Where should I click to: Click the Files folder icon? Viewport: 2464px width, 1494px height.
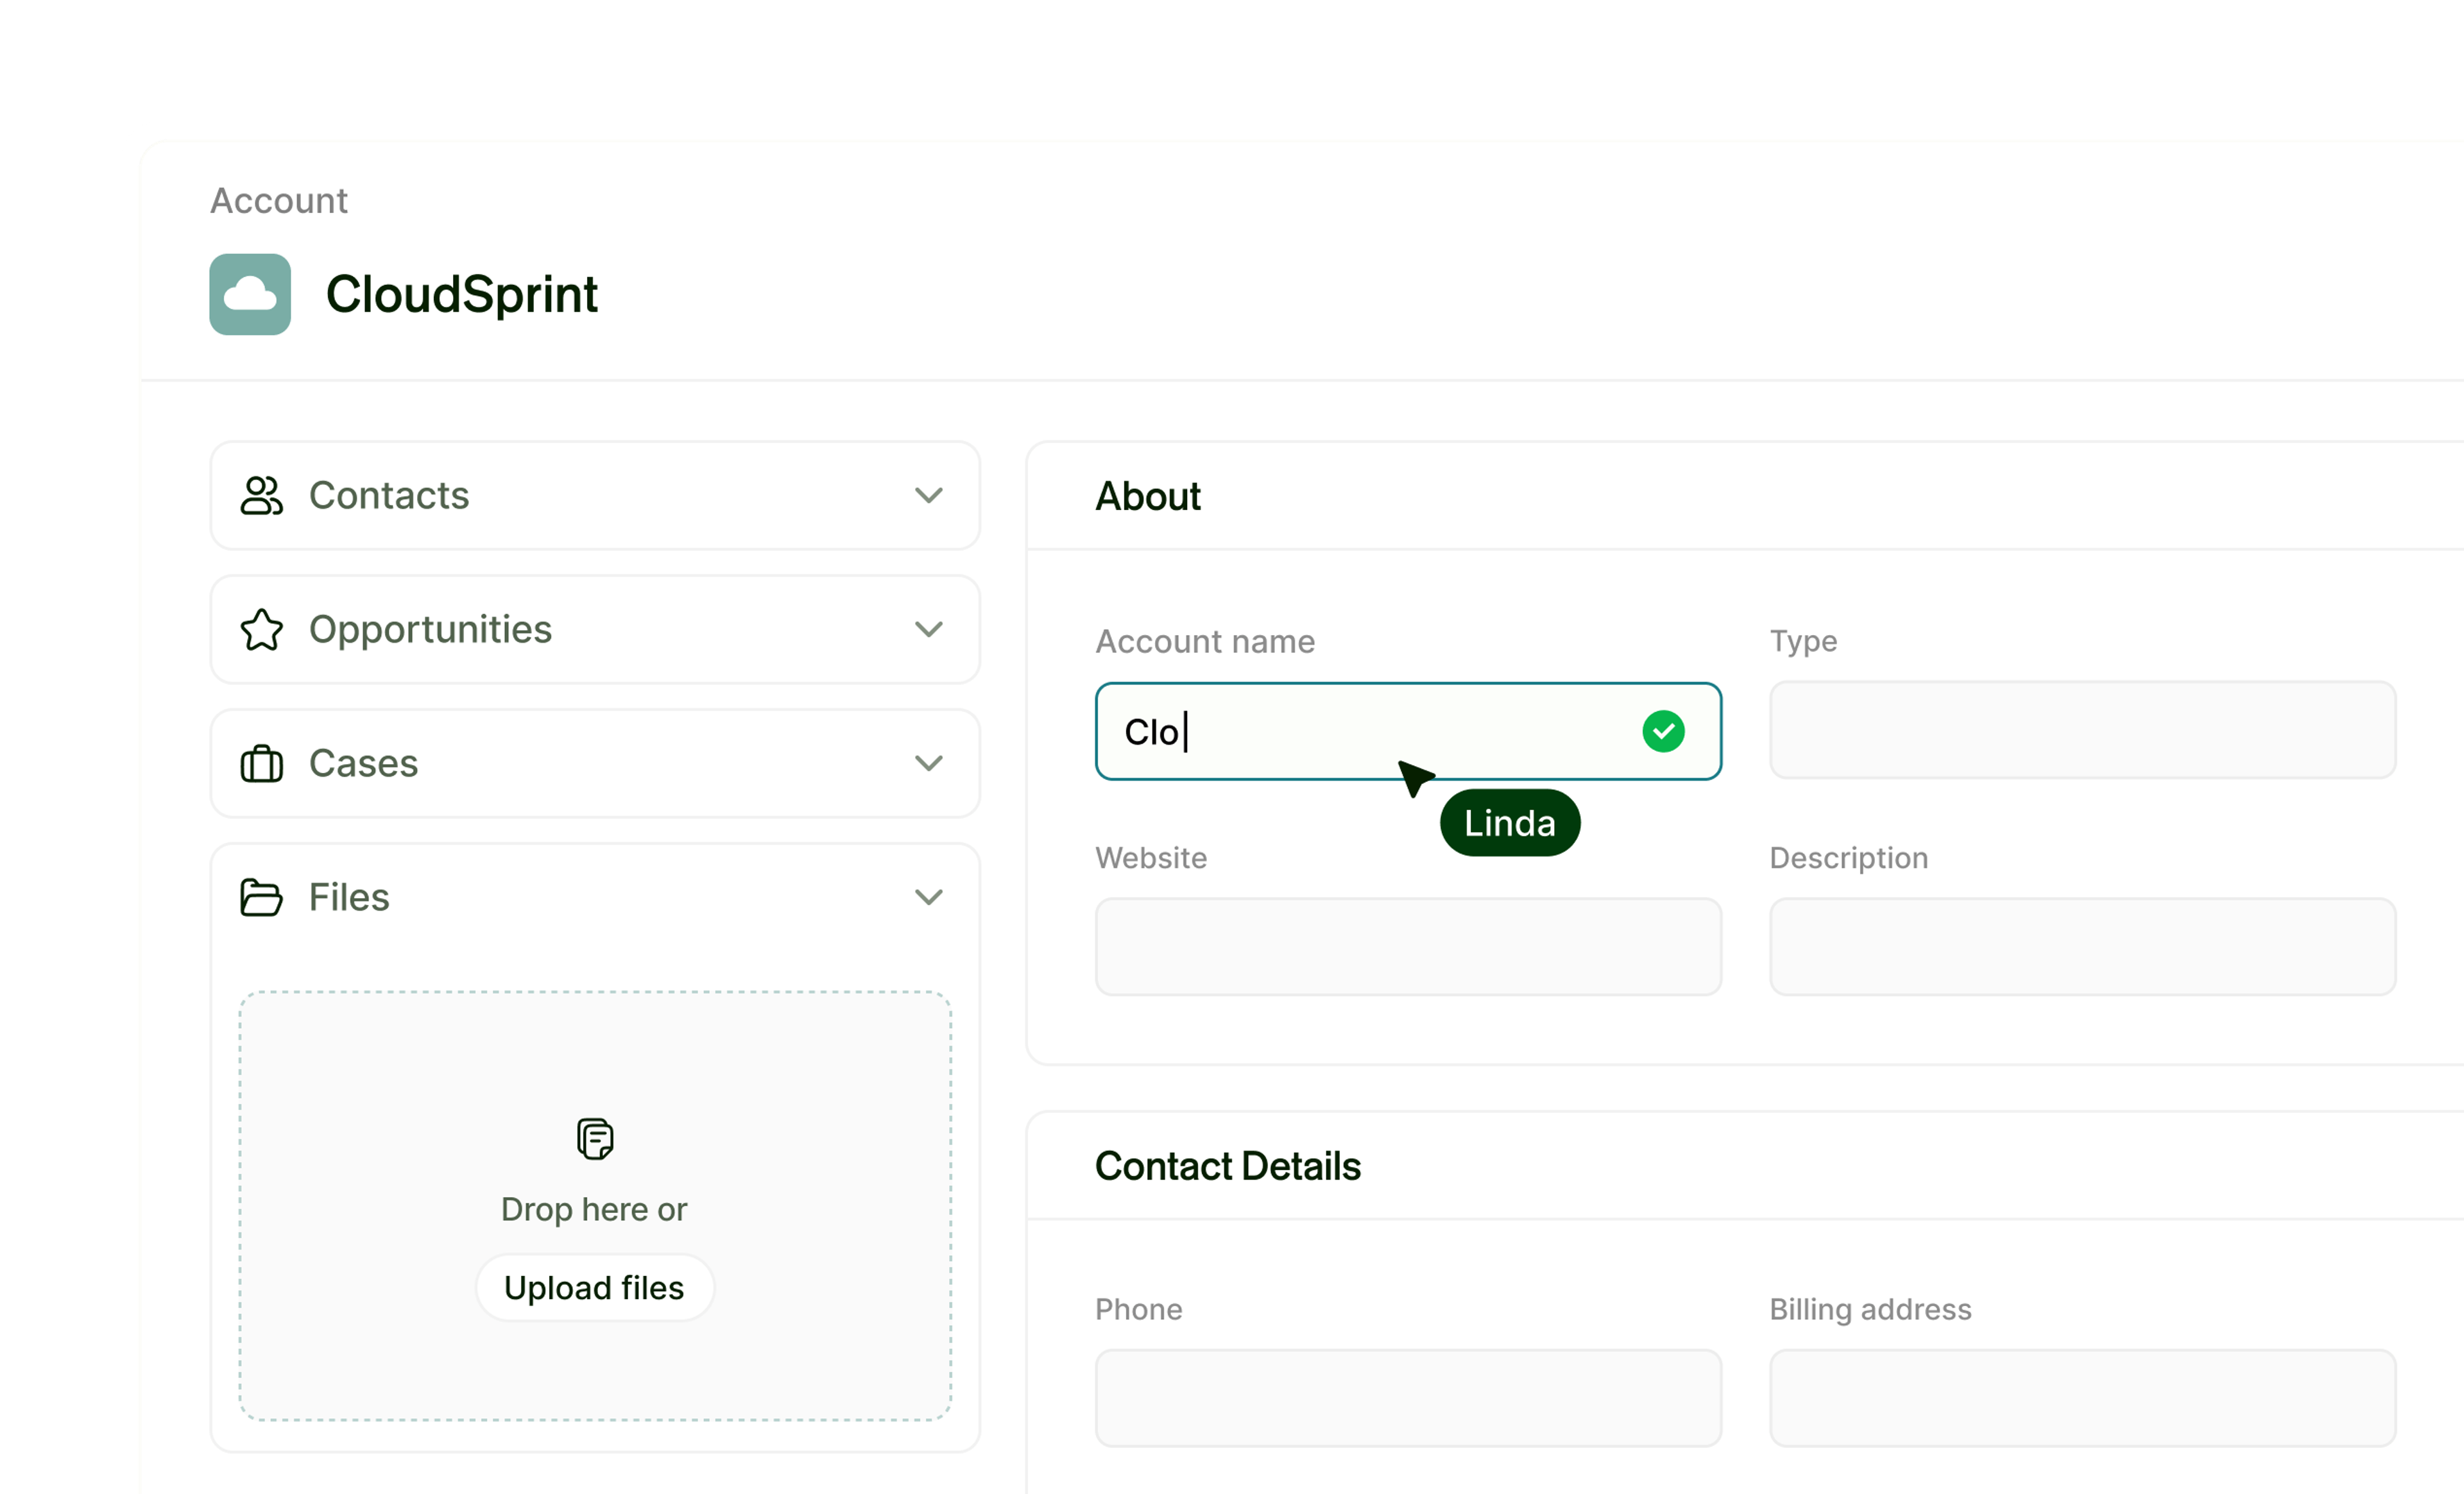tap(261, 897)
